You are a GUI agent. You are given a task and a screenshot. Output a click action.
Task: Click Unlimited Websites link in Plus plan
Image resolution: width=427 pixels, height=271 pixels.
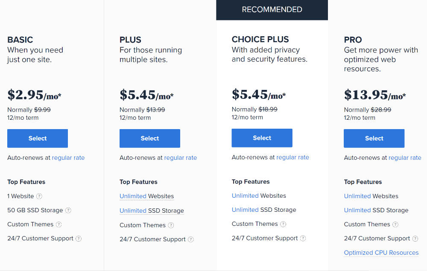pos(133,196)
